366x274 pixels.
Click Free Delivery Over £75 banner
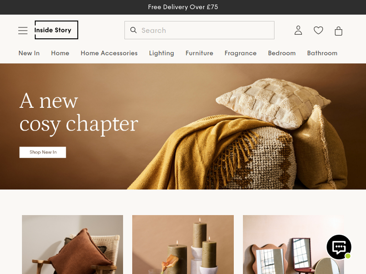(183, 7)
